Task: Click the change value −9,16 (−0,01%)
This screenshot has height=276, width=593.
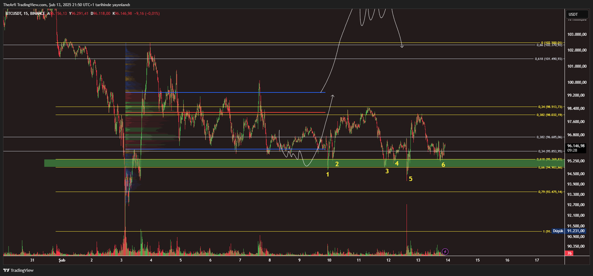Action: click(147, 14)
